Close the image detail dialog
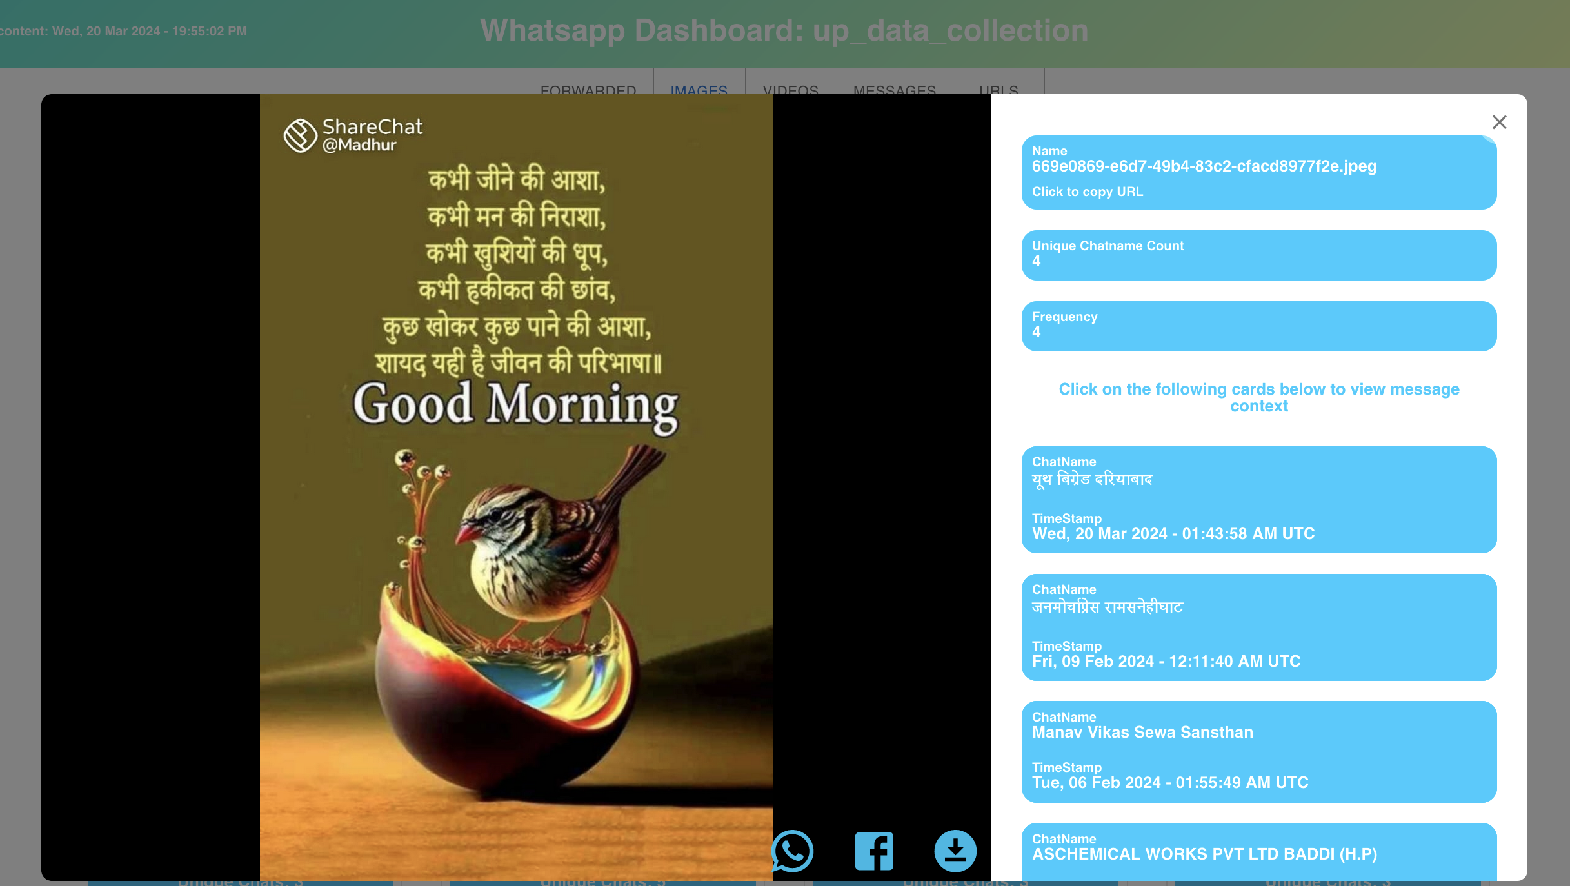Image resolution: width=1570 pixels, height=886 pixels. pyautogui.click(x=1499, y=123)
